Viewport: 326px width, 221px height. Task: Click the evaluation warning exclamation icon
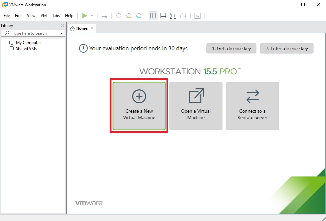coord(83,49)
